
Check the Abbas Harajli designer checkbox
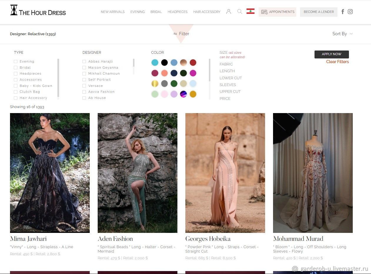point(84,61)
